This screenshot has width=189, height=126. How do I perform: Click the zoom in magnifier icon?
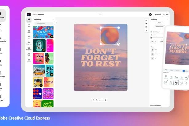(97, 100)
